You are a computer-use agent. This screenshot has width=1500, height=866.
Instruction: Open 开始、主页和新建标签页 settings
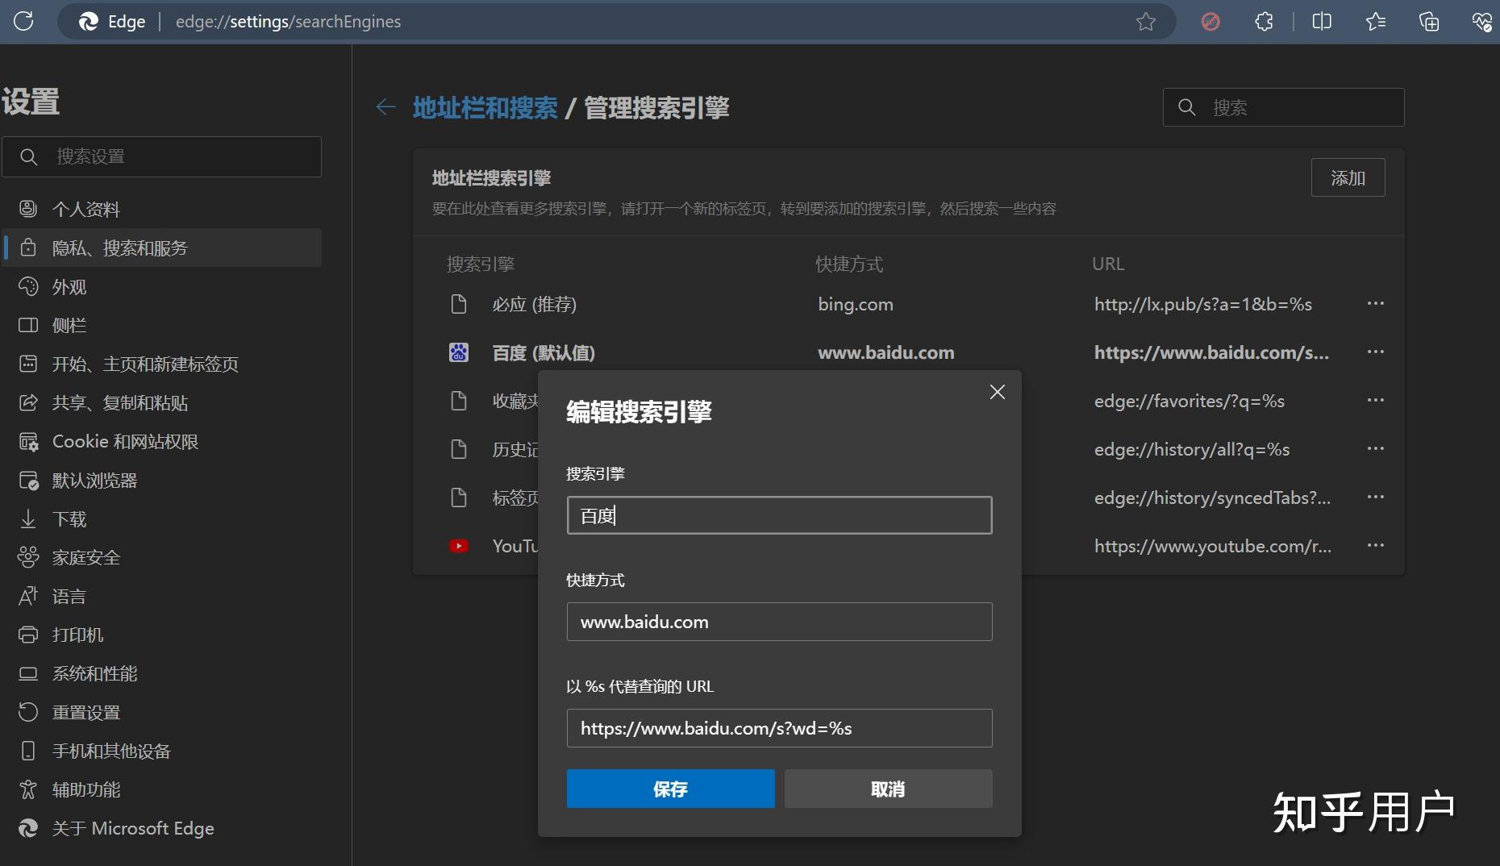pos(161,364)
